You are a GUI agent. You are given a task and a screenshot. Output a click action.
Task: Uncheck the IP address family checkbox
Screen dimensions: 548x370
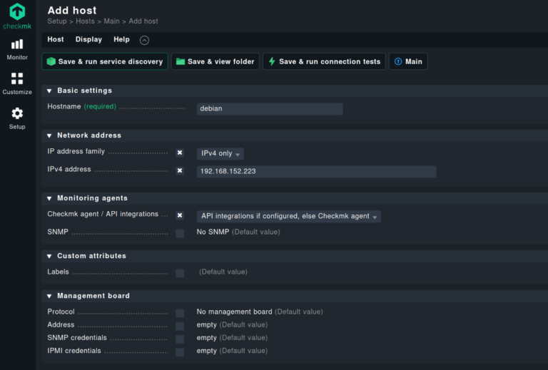pyautogui.click(x=180, y=153)
